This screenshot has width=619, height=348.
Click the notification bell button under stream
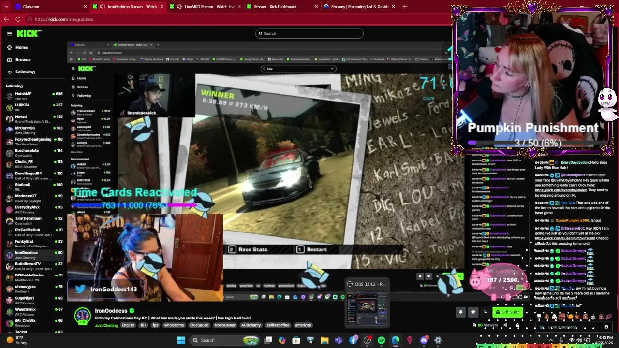pyautogui.click(x=460, y=312)
